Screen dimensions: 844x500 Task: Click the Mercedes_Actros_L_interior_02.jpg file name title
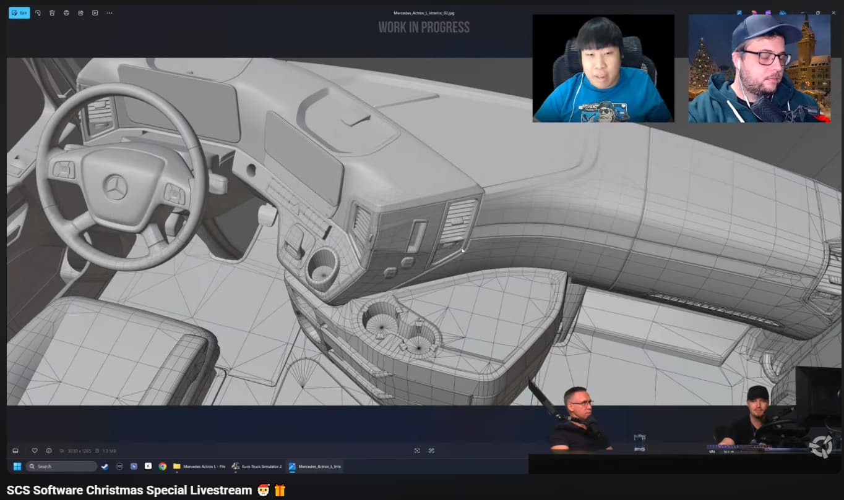click(423, 12)
